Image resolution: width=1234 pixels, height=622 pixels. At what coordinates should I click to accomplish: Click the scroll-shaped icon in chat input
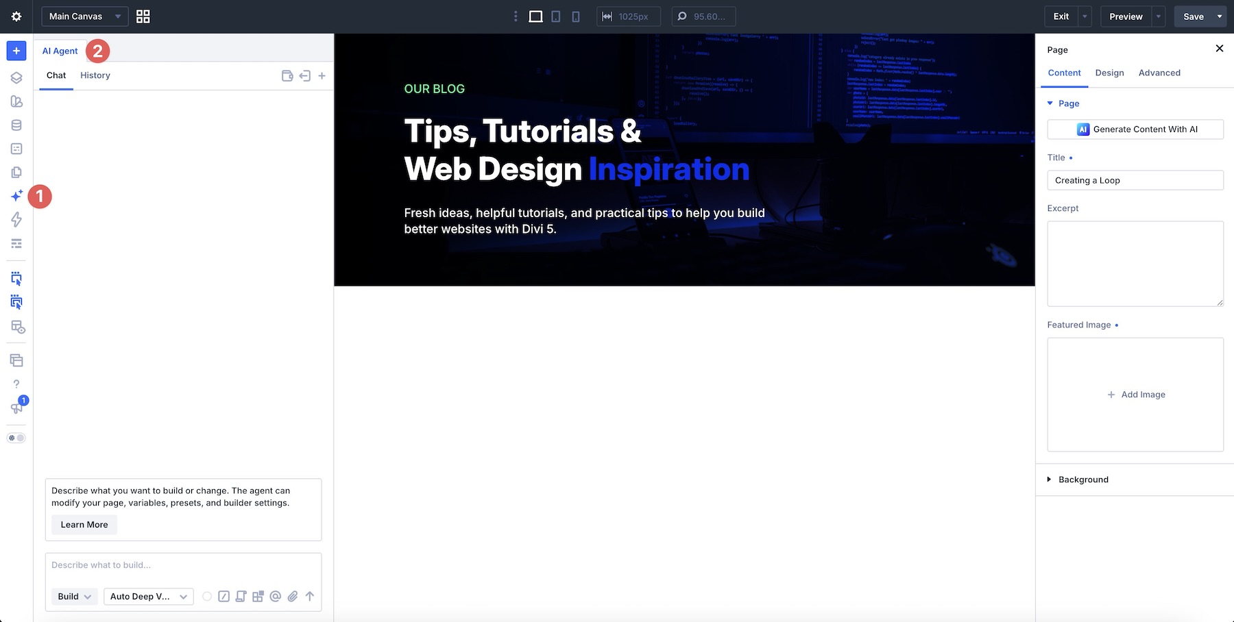coord(241,597)
